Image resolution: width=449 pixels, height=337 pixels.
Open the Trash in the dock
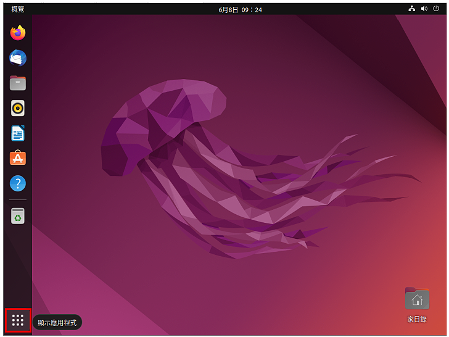point(18,216)
